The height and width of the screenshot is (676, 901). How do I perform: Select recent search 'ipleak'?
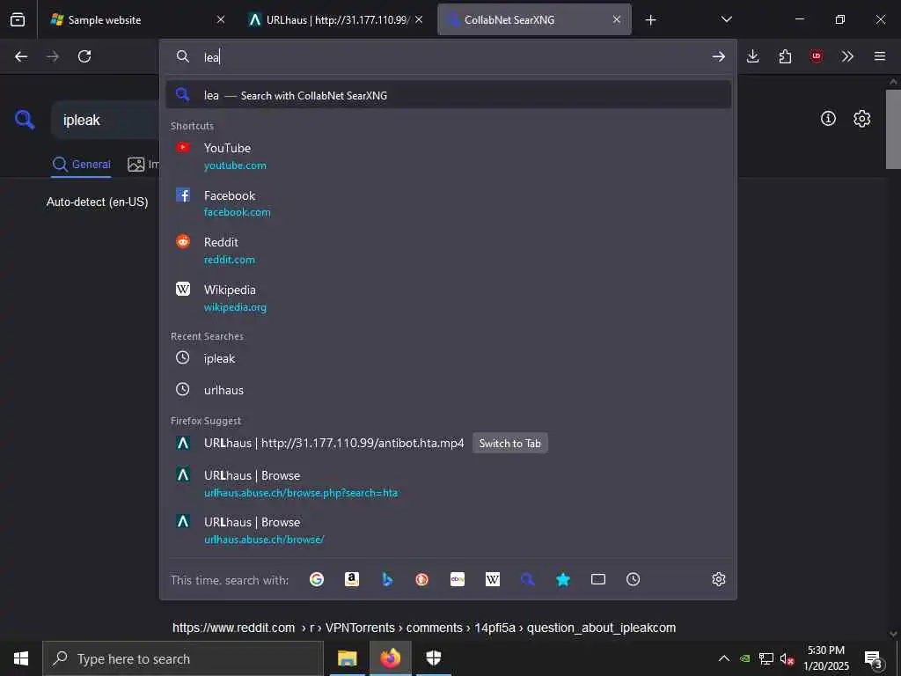pos(448,358)
